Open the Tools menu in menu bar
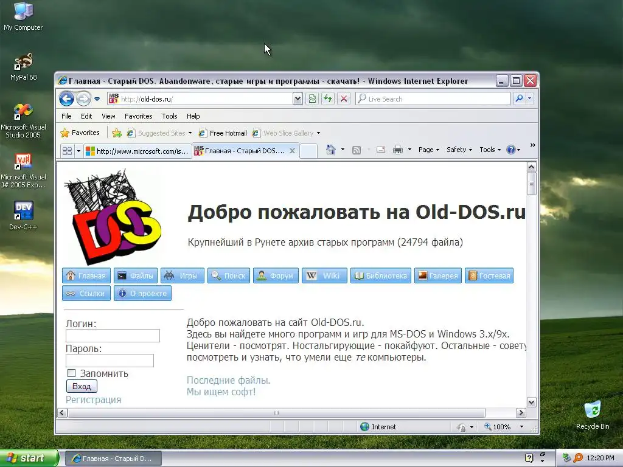This screenshot has height=467, width=623. 169,116
